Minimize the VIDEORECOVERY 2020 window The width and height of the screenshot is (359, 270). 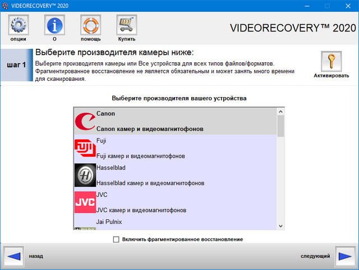307,6
